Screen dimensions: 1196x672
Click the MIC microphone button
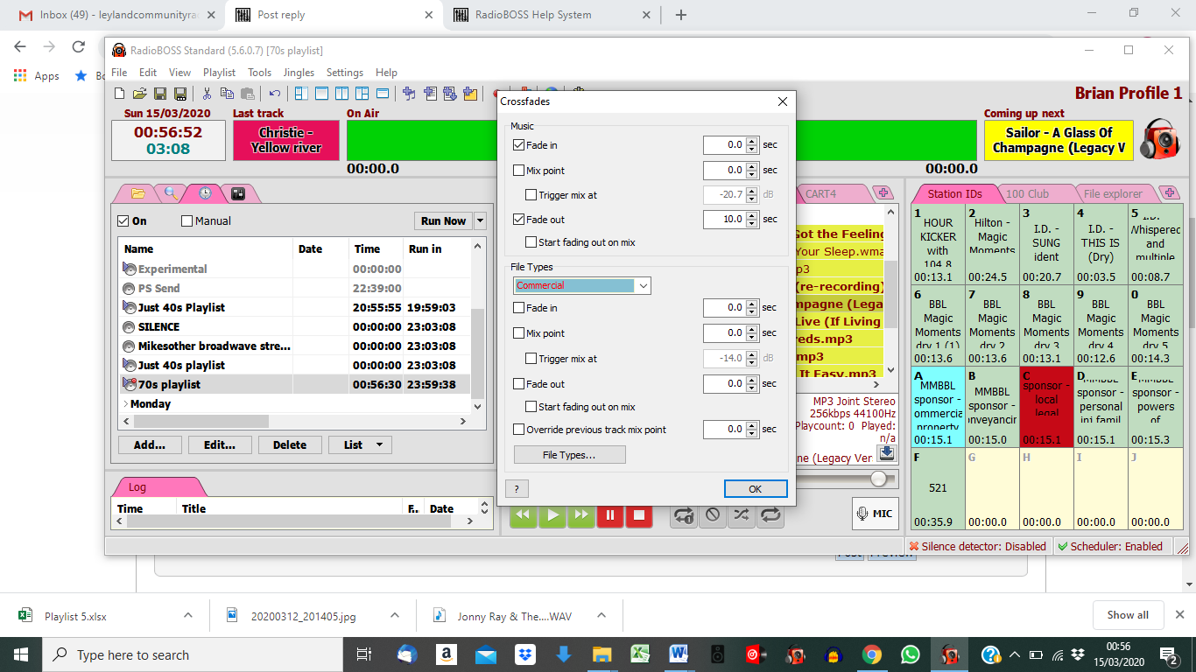pyautogui.click(x=876, y=514)
